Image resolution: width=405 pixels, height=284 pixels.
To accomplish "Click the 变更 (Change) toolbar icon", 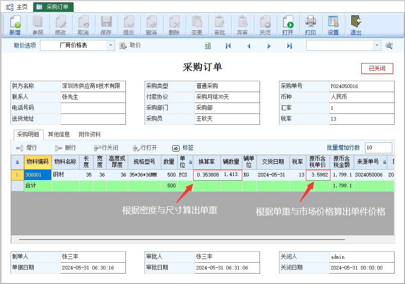I will tap(197, 25).
